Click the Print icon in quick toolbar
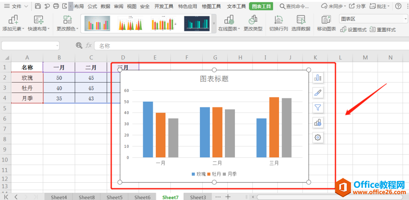The height and width of the screenshot is (200, 409). pyautogui.click(x=56, y=6)
